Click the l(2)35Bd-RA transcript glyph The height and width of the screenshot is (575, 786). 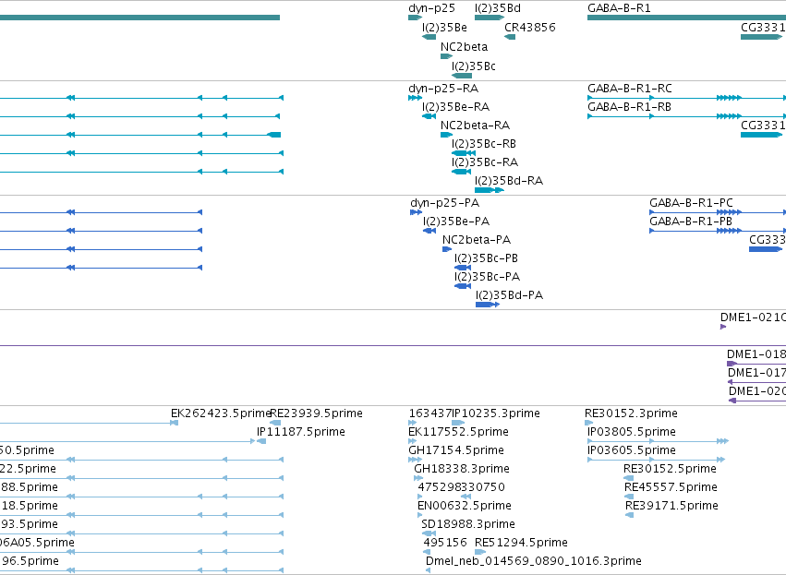[490, 190]
